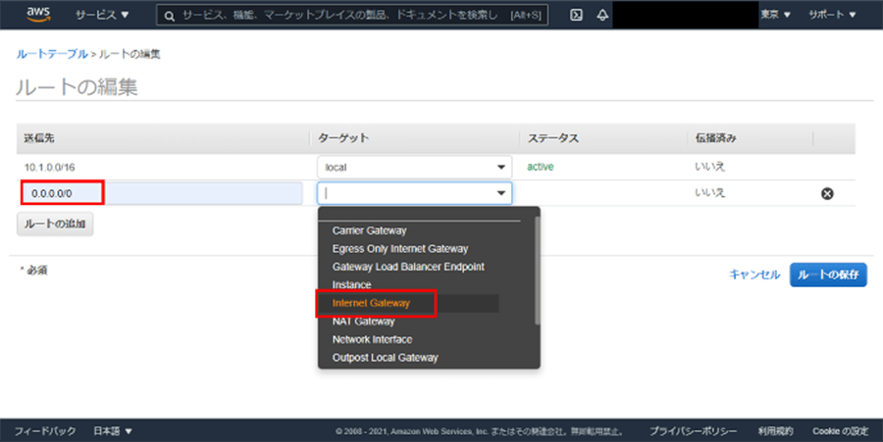
Task: Expand the local target dropdown arrow
Action: [502, 168]
